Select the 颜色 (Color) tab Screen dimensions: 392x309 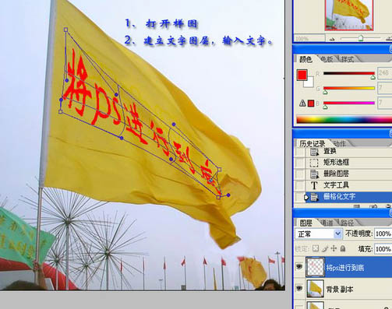305,59
